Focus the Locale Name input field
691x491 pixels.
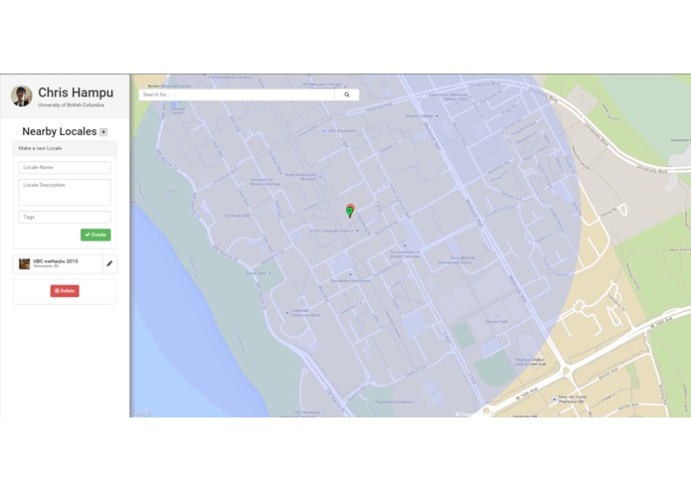point(65,167)
